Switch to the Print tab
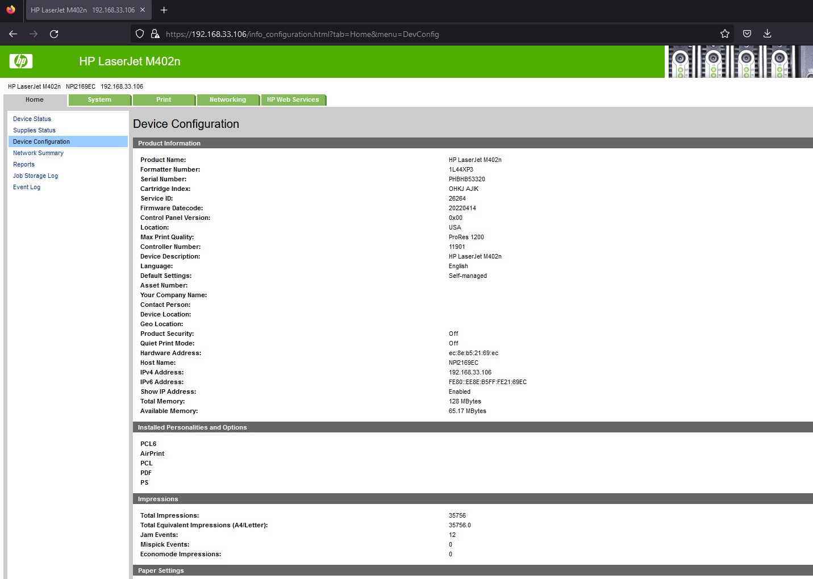The image size is (813, 579). pos(164,100)
